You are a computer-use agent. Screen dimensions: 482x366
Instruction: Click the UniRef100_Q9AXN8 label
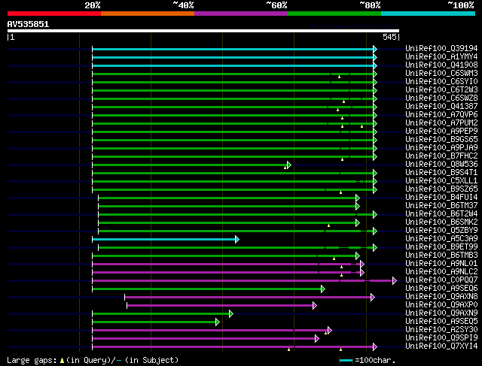441,297
